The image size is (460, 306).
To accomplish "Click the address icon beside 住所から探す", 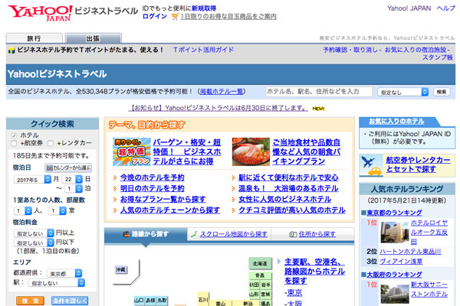I will click(293, 234).
